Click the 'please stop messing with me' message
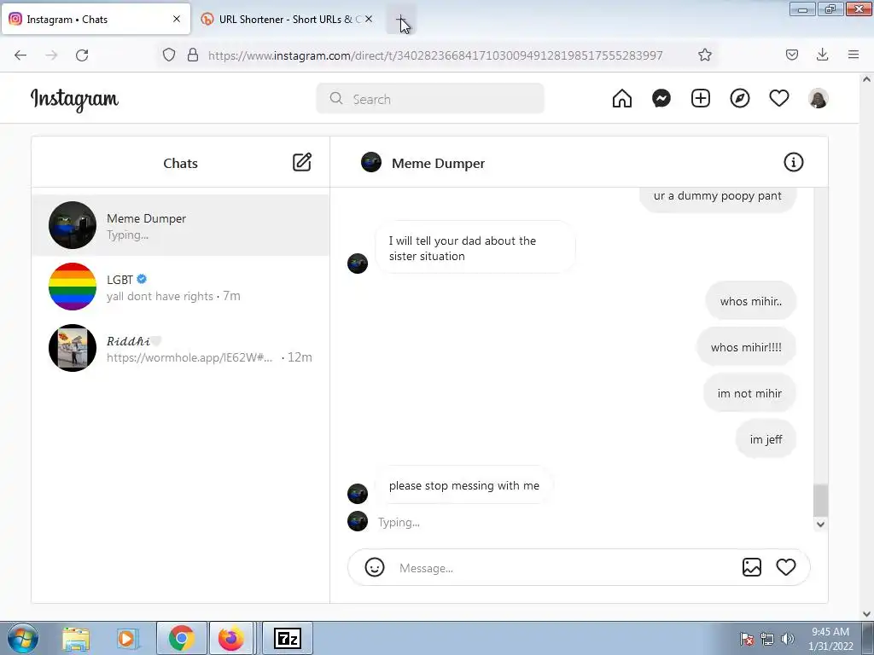 pos(463,485)
